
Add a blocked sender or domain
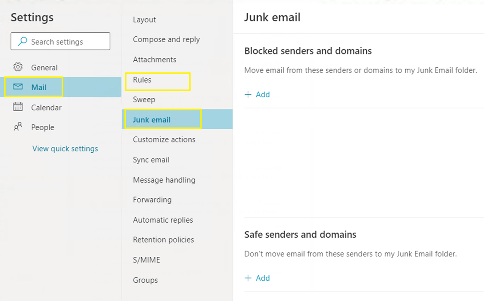[x=257, y=94]
